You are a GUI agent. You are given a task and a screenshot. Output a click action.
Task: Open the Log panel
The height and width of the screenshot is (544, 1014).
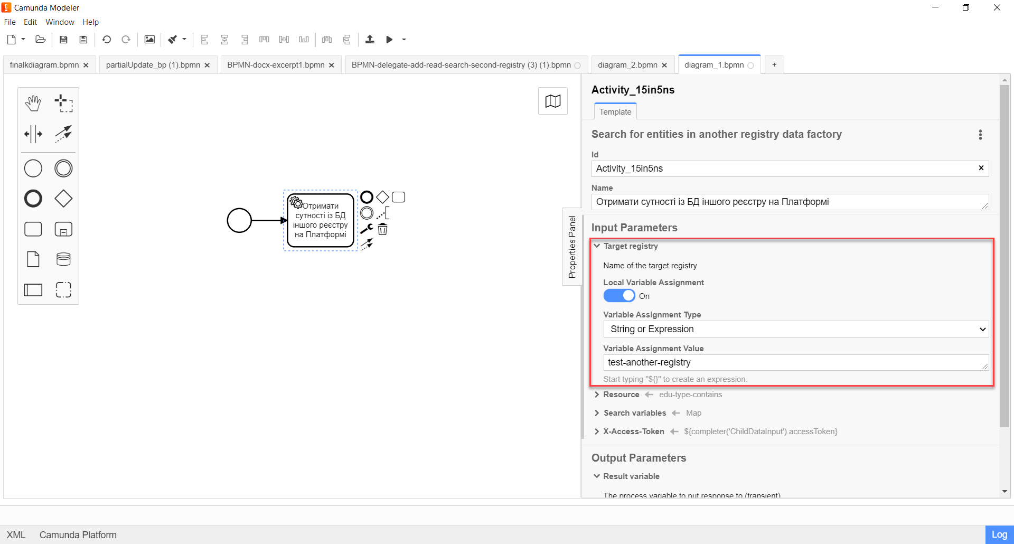click(x=999, y=534)
